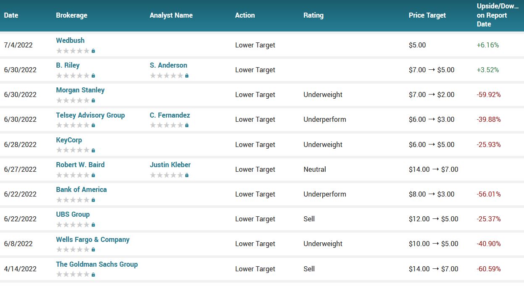
Task: Click the star rating under Wedbush
Action: [73, 51]
